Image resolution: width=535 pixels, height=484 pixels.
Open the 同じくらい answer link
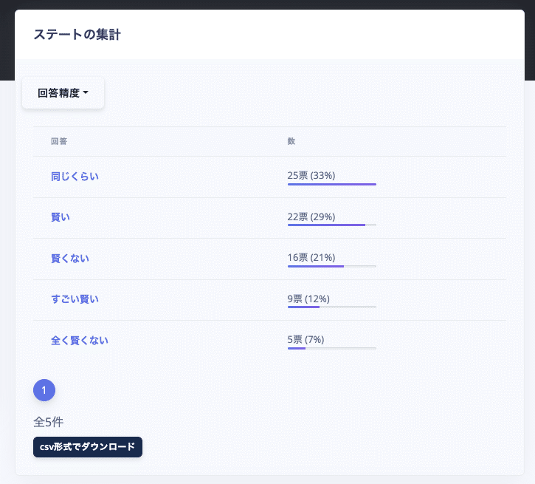(x=75, y=177)
